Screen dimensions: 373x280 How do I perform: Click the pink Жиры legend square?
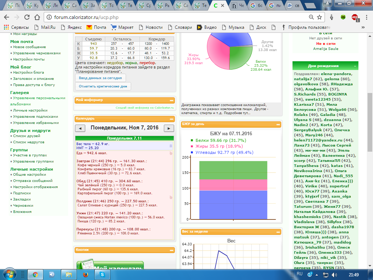(192, 146)
